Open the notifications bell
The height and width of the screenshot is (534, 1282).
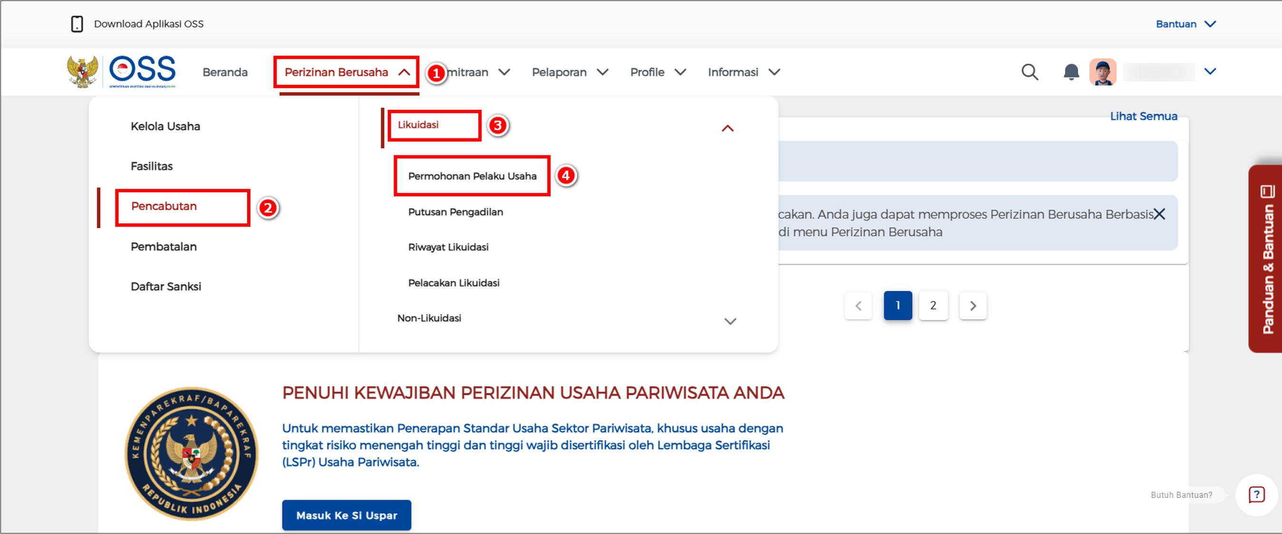pyautogui.click(x=1070, y=72)
